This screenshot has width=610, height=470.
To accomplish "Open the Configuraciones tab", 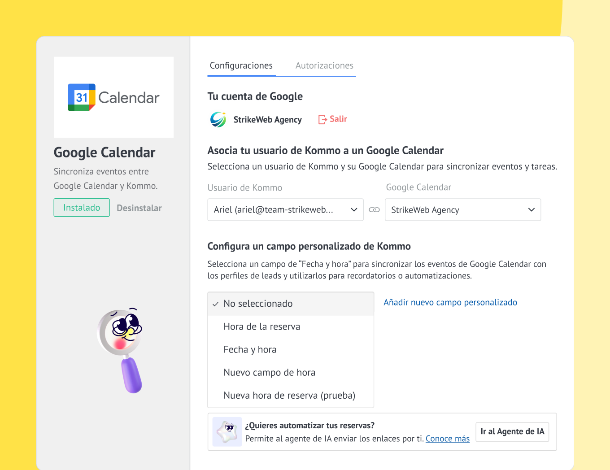I will (241, 65).
